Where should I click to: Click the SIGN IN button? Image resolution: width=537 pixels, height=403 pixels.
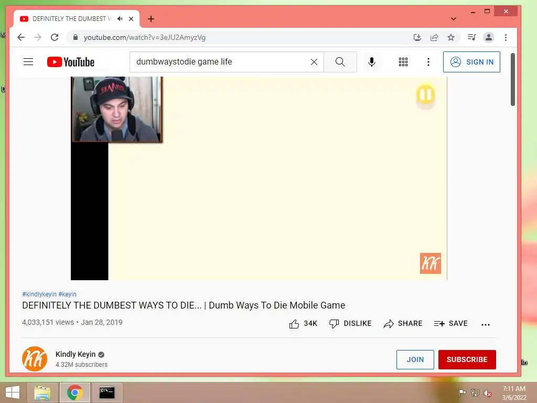point(471,62)
